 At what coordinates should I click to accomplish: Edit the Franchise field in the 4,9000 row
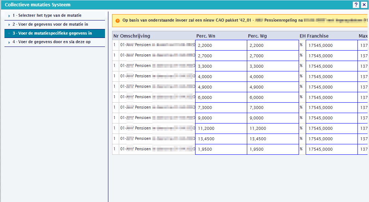[332, 87]
